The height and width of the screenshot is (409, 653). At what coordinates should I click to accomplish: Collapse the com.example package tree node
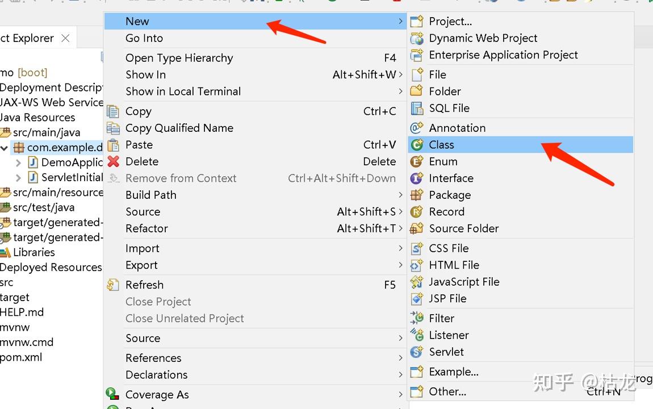(x=5, y=148)
